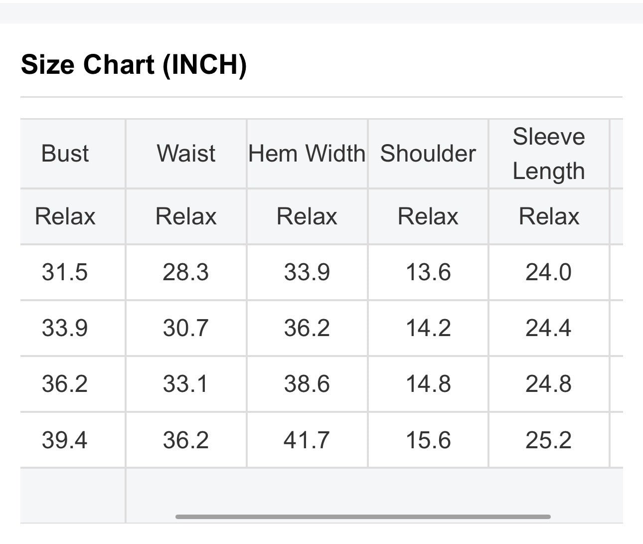Screen dimensions: 643x544
Task: Click the Size Chart (INCH) heading
Action: point(134,64)
